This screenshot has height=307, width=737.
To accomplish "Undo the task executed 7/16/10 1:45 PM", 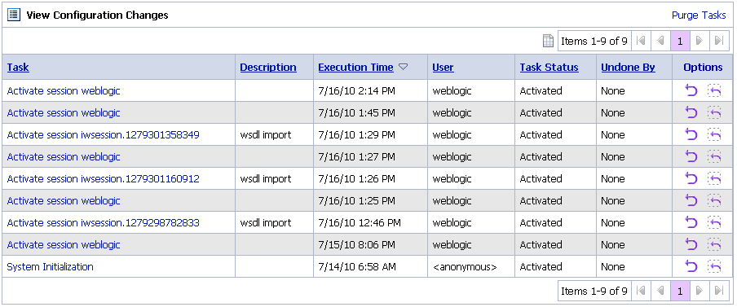I will click(691, 112).
